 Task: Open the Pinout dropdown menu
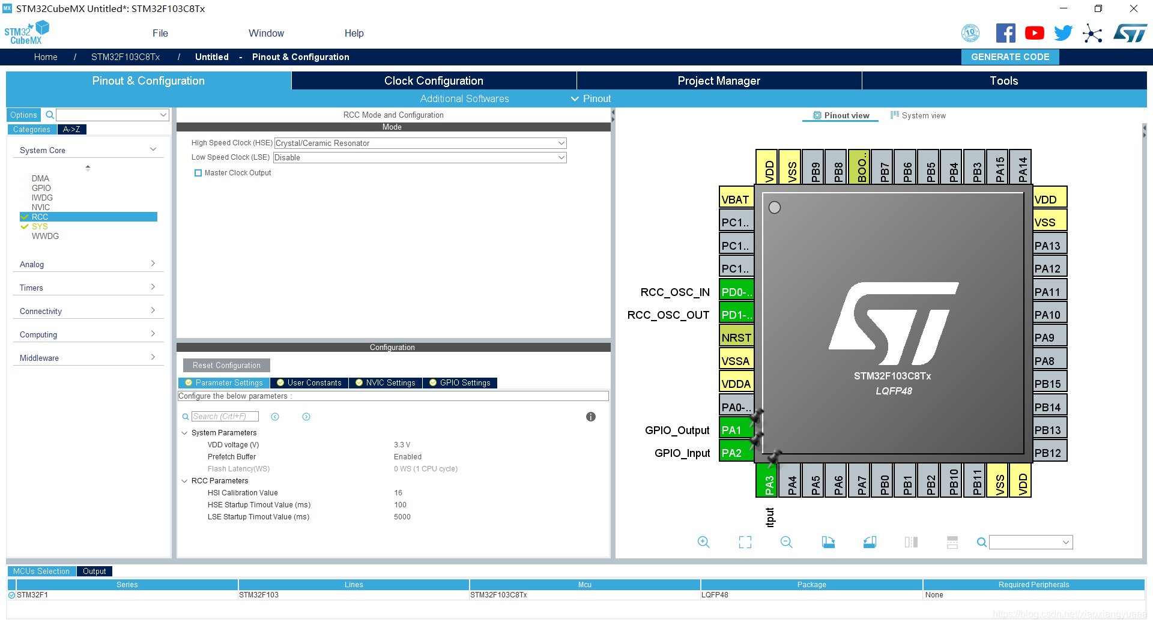click(591, 98)
